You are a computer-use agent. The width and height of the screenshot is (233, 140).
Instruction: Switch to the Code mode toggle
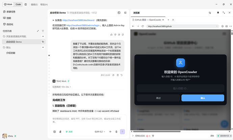click(18, 4)
